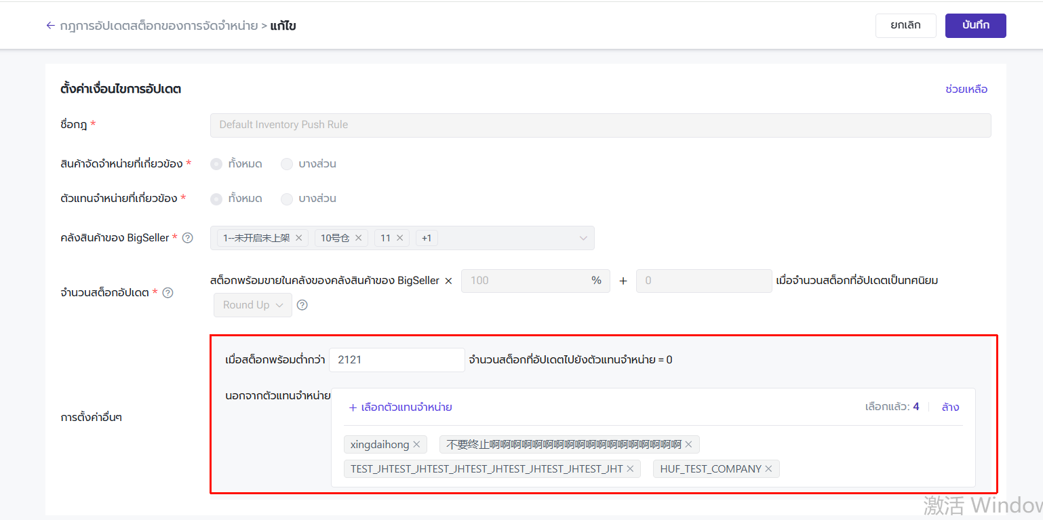Click help icon next to คลังสินค้าของ BigSeller
This screenshot has width=1043, height=520.
[188, 238]
